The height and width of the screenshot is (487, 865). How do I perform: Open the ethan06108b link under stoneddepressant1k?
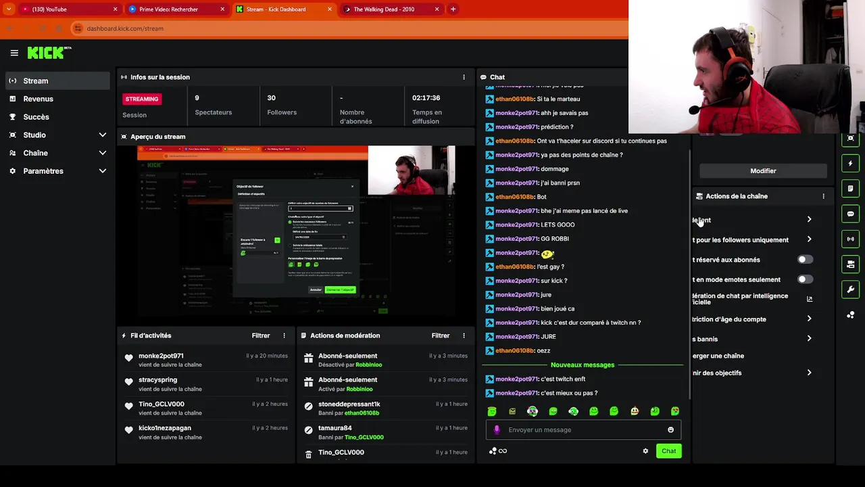[x=362, y=413]
